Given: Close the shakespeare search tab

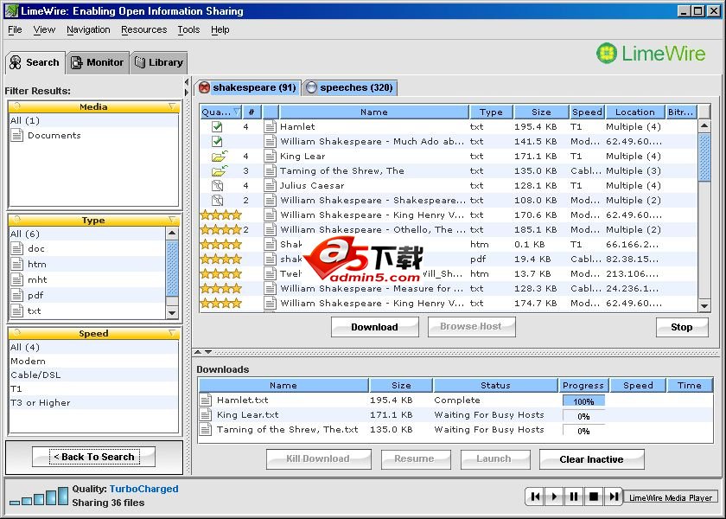Looking at the screenshot, I should (x=204, y=87).
